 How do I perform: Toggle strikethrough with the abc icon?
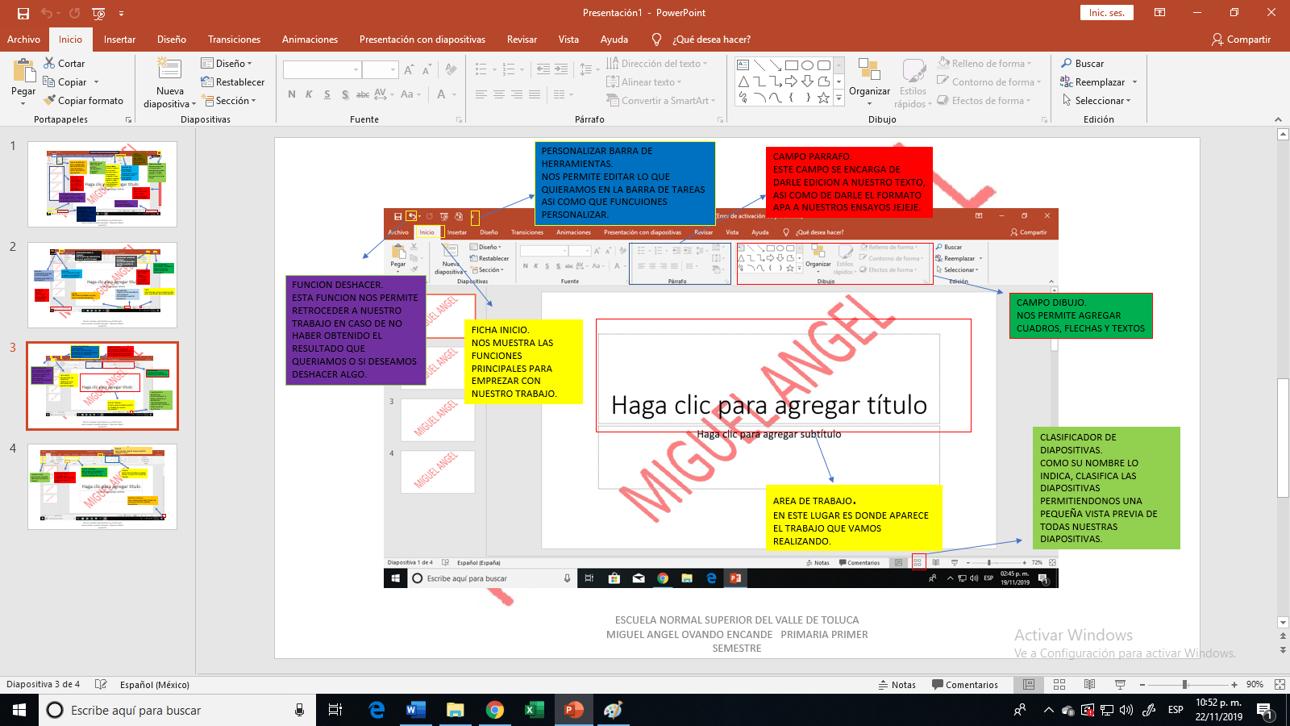click(x=362, y=94)
